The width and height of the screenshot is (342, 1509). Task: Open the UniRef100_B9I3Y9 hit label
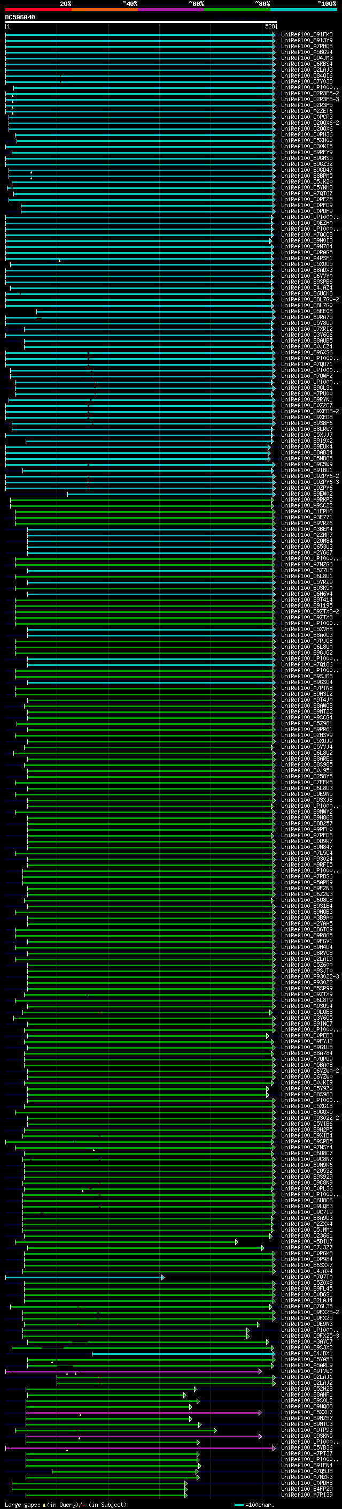(306, 41)
